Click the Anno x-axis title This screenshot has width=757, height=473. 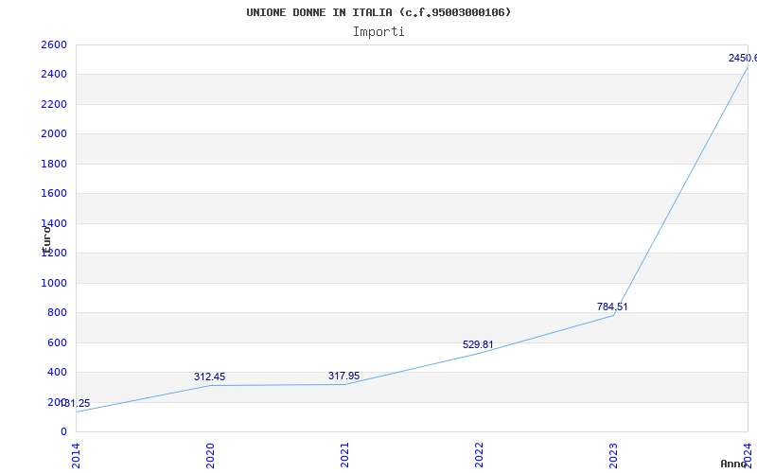[732, 464]
